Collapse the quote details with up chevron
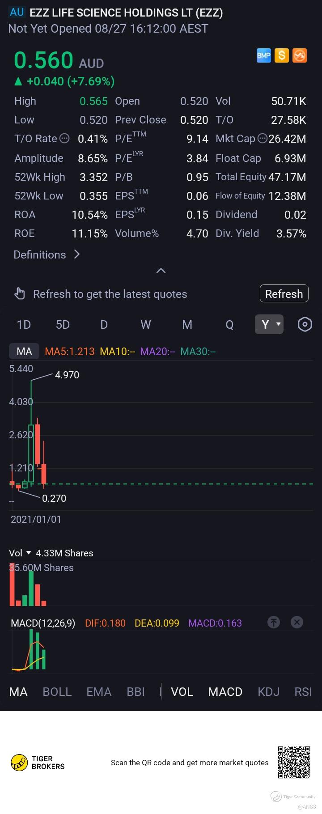The height and width of the screenshot is (814, 322). point(161,271)
